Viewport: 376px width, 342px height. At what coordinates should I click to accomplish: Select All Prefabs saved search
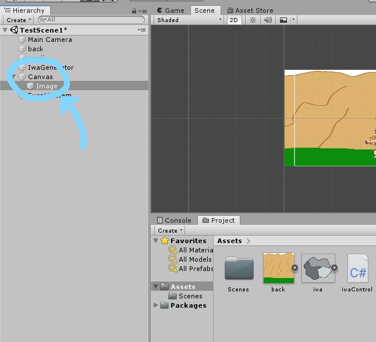196,269
